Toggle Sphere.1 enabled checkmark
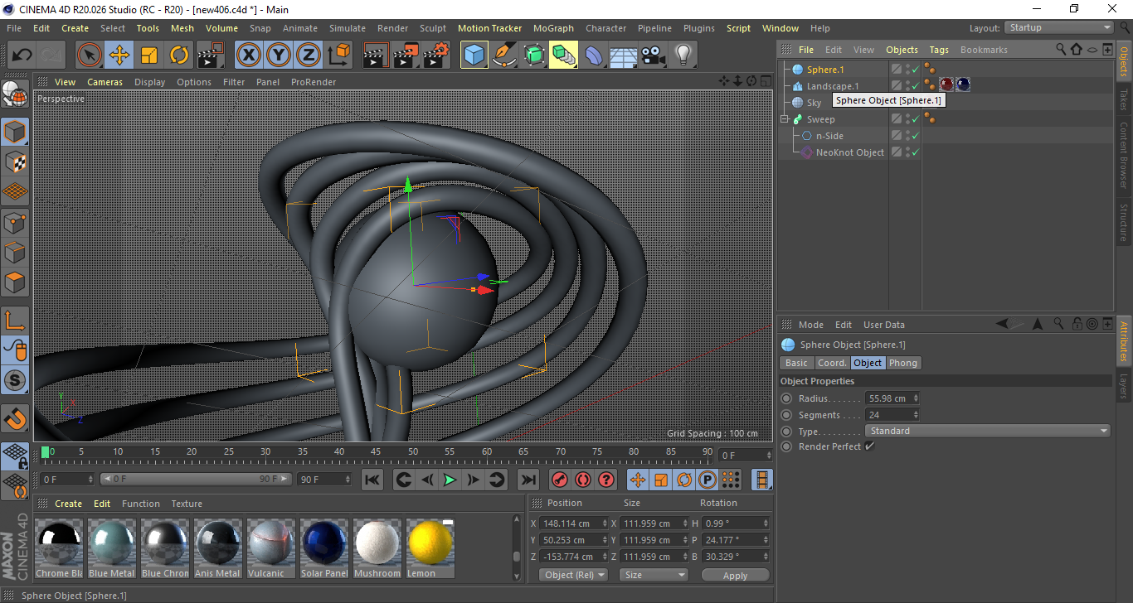This screenshot has width=1133, height=603. pyautogui.click(x=916, y=70)
